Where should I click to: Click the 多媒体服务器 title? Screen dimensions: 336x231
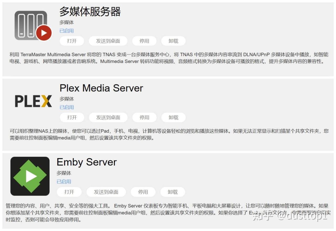pos(90,12)
